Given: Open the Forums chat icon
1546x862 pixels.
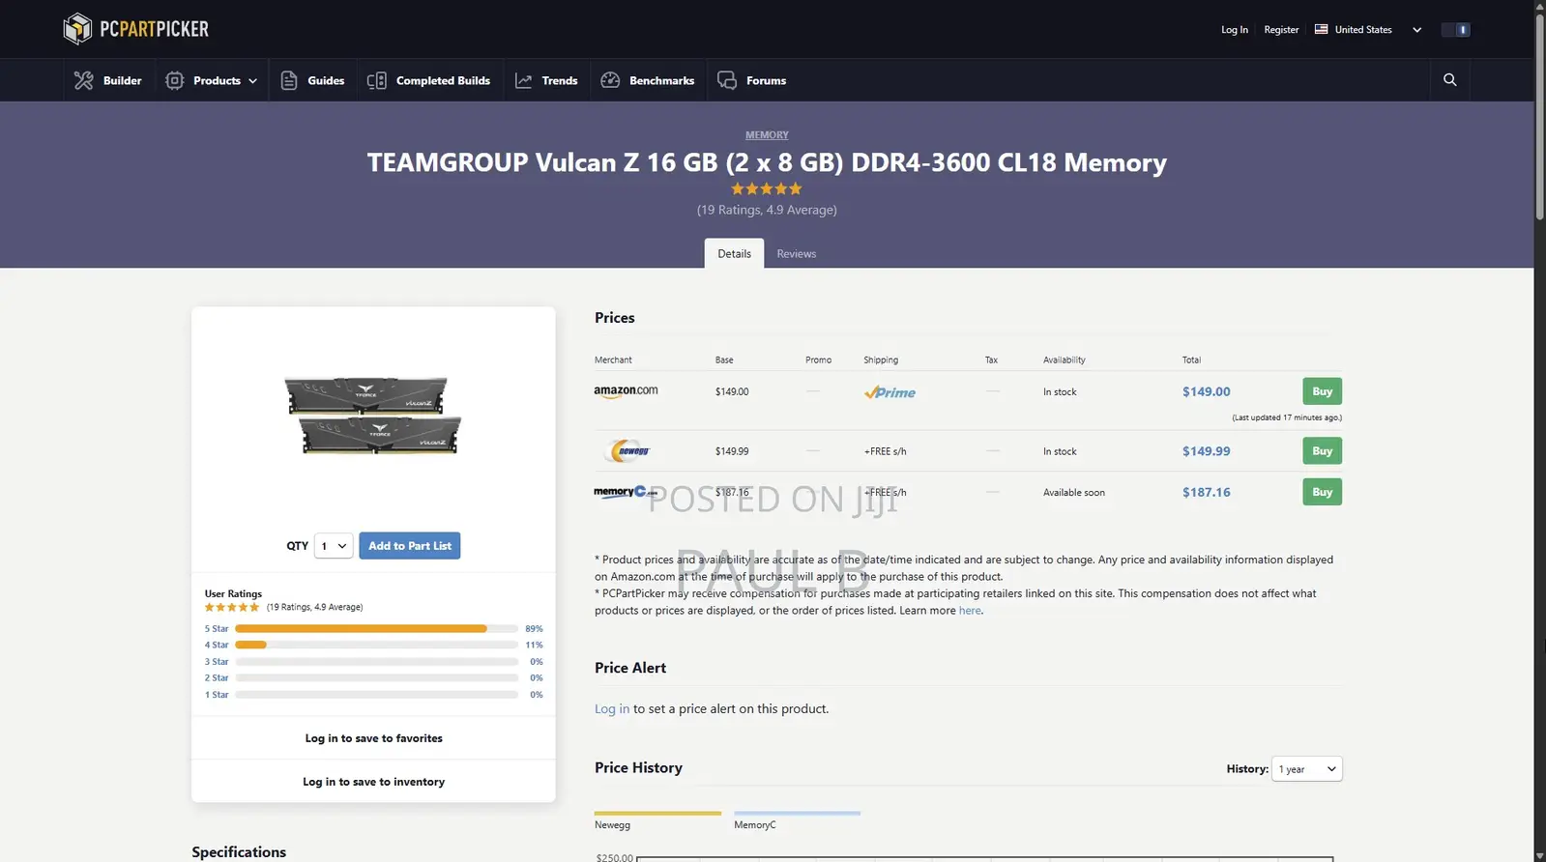Looking at the screenshot, I should coord(727,80).
